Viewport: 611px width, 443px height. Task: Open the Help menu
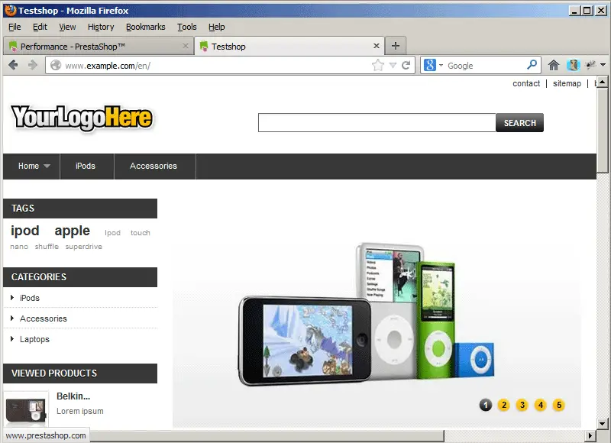tap(217, 27)
